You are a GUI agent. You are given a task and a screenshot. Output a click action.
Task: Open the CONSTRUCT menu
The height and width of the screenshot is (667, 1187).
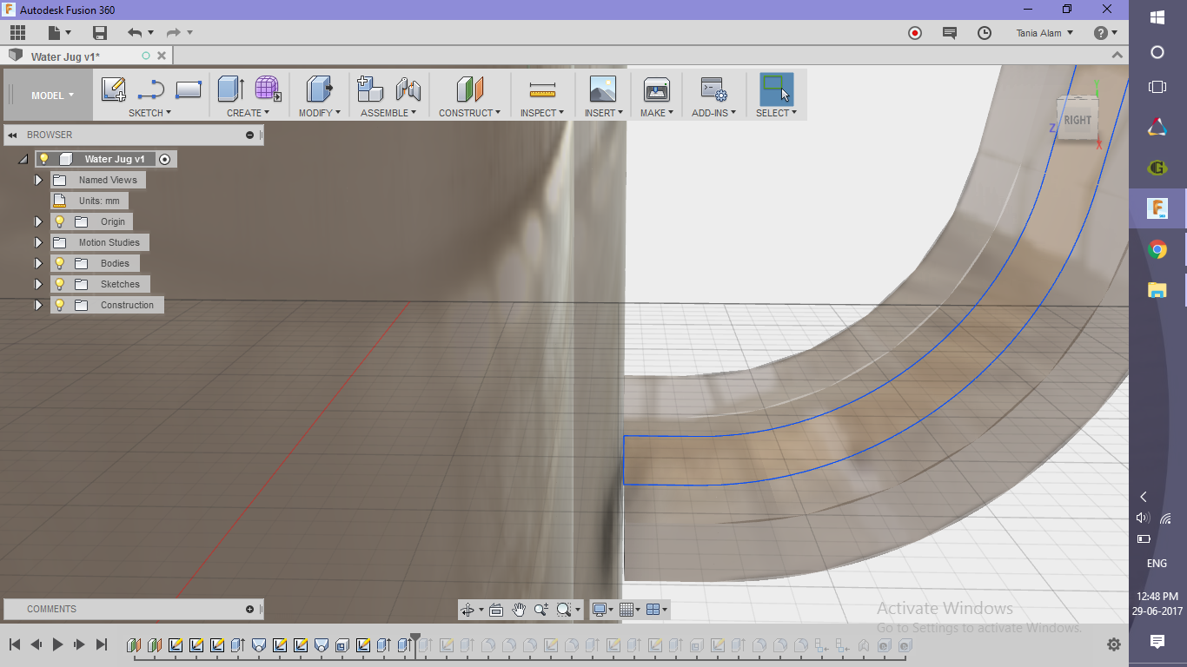tap(469, 113)
